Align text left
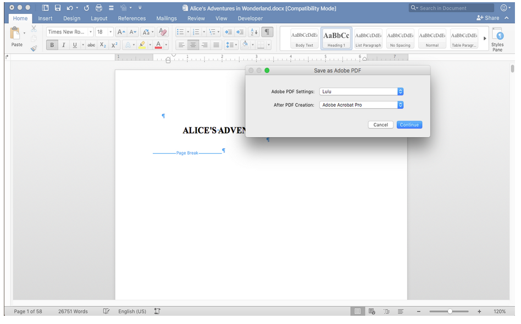Image resolution: width=521 pixels, height=324 pixels. (181, 45)
